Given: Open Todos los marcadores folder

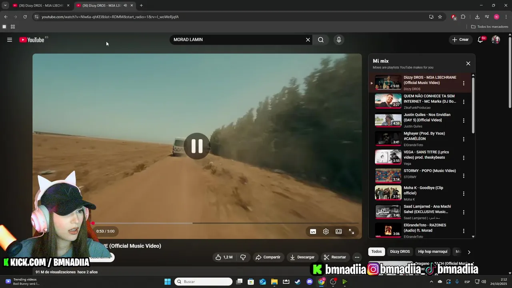Looking at the screenshot, I should [x=490, y=27].
